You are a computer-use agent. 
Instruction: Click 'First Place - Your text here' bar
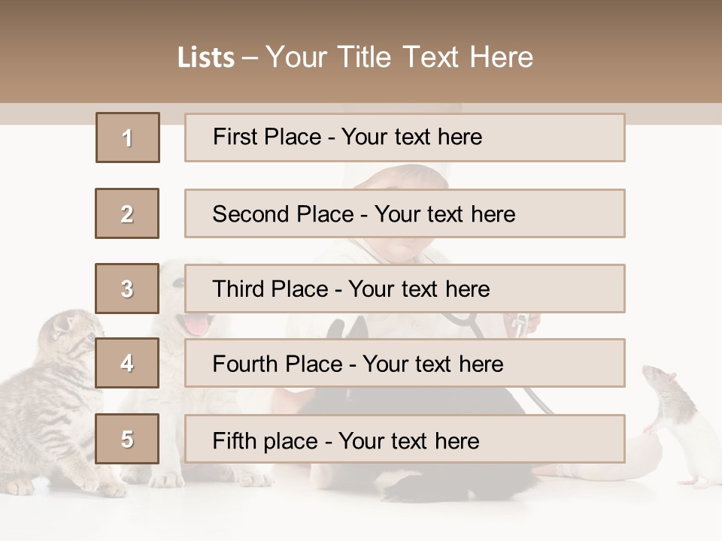[405, 138]
